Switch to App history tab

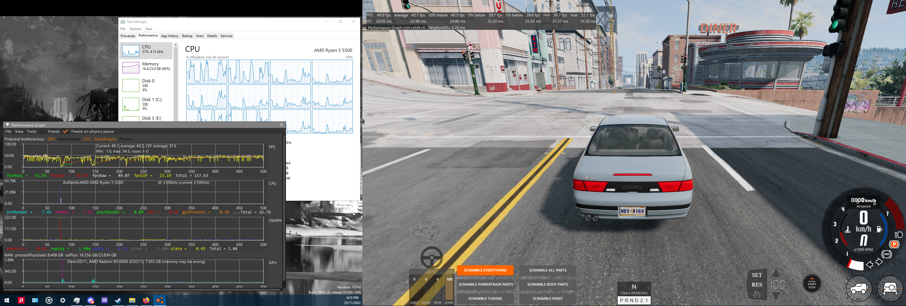[170, 36]
